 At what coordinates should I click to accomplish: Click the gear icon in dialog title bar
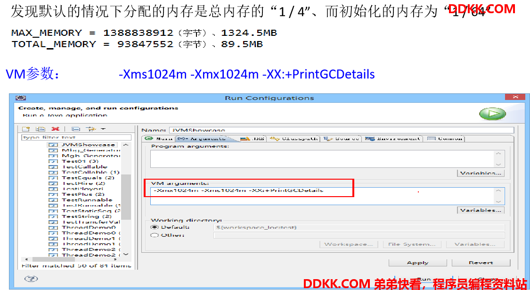pos(21,98)
